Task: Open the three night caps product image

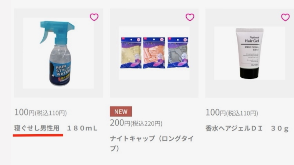Action: click(x=154, y=53)
